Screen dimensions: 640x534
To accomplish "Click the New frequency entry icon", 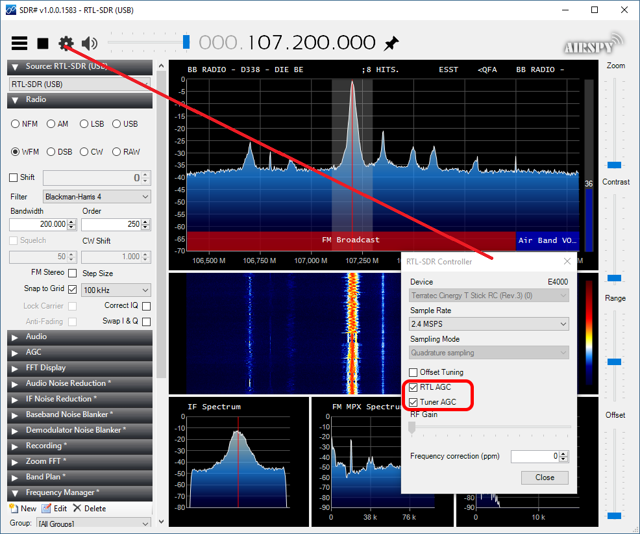I will pos(14,508).
